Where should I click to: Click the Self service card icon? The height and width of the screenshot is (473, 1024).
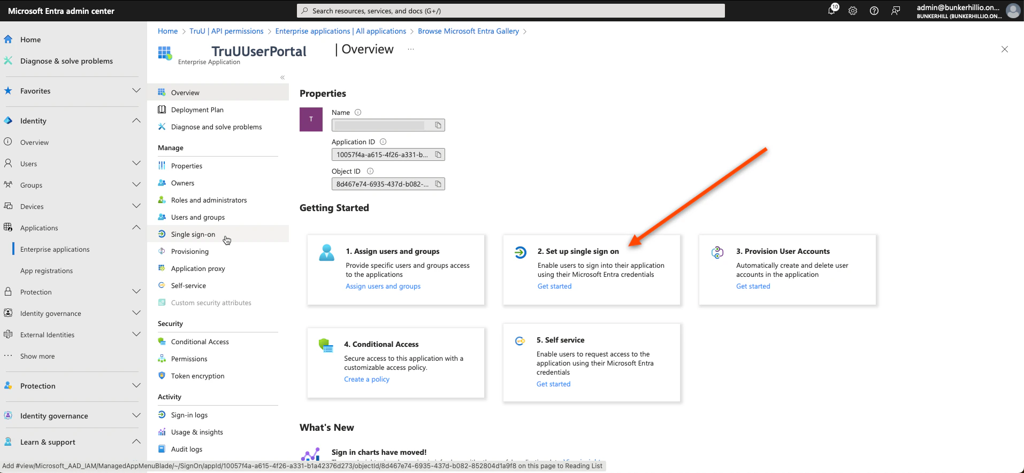tap(519, 341)
